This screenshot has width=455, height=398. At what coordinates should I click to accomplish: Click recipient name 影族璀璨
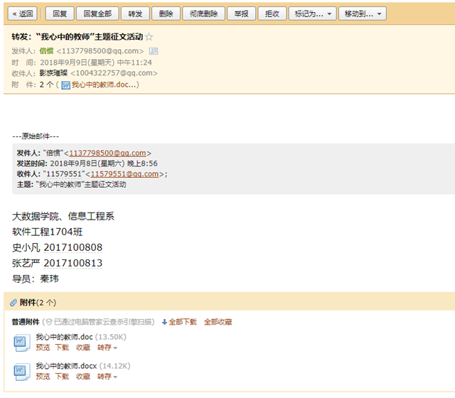(x=53, y=73)
